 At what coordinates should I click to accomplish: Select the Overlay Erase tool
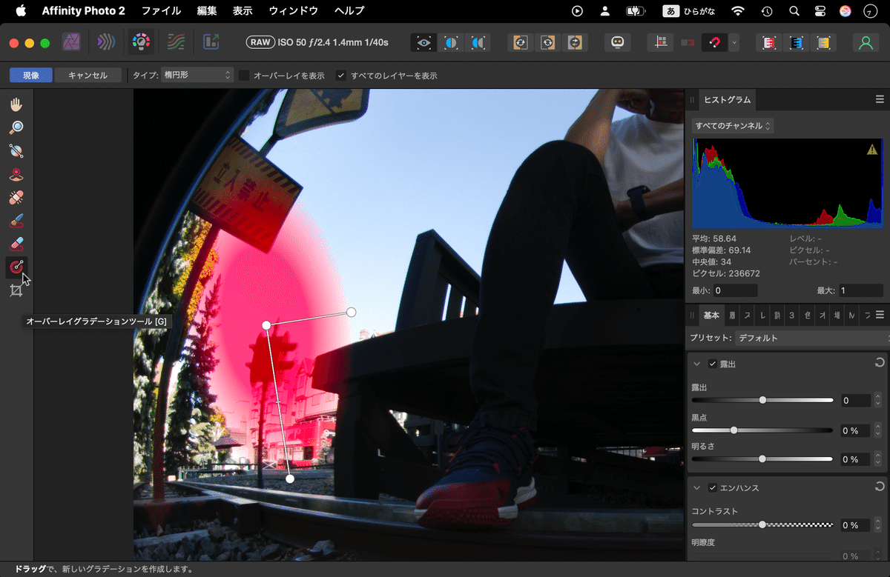16,244
